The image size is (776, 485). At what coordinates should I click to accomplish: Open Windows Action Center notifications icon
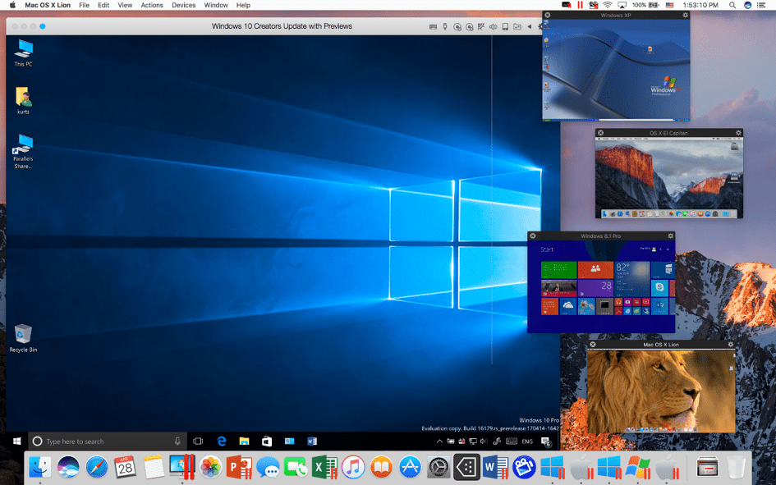coord(546,442)
